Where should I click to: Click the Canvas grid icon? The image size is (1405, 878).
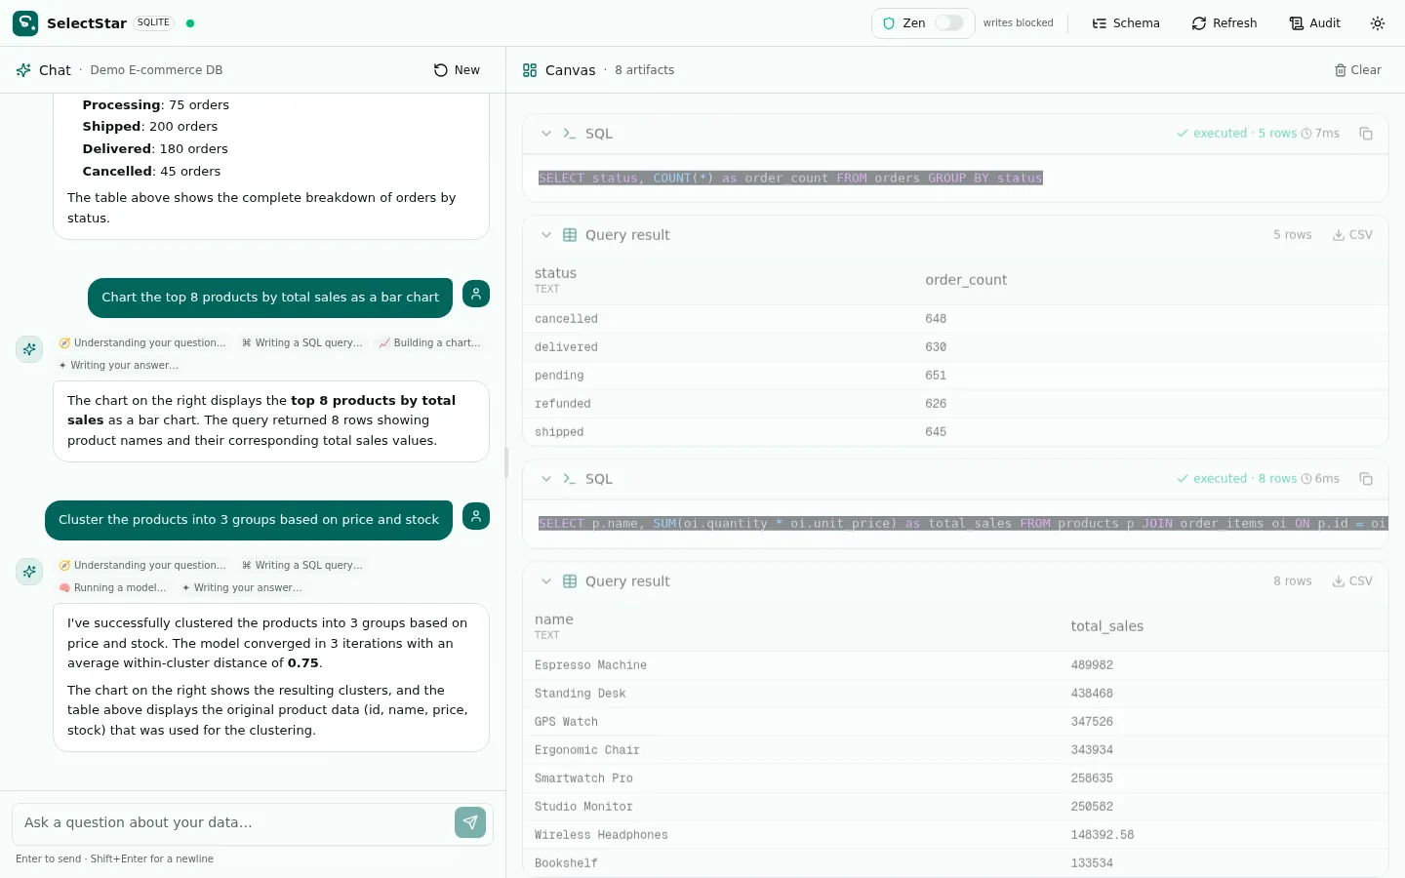530,70
